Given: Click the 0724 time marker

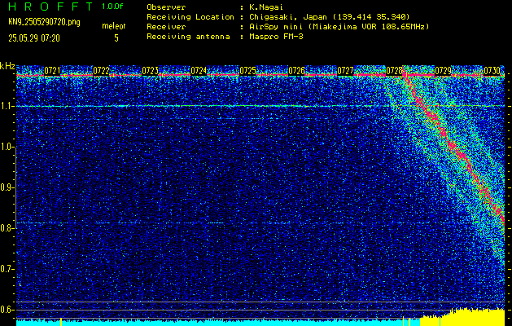Looking at the screenshot, I should click(x=199, y=71).
